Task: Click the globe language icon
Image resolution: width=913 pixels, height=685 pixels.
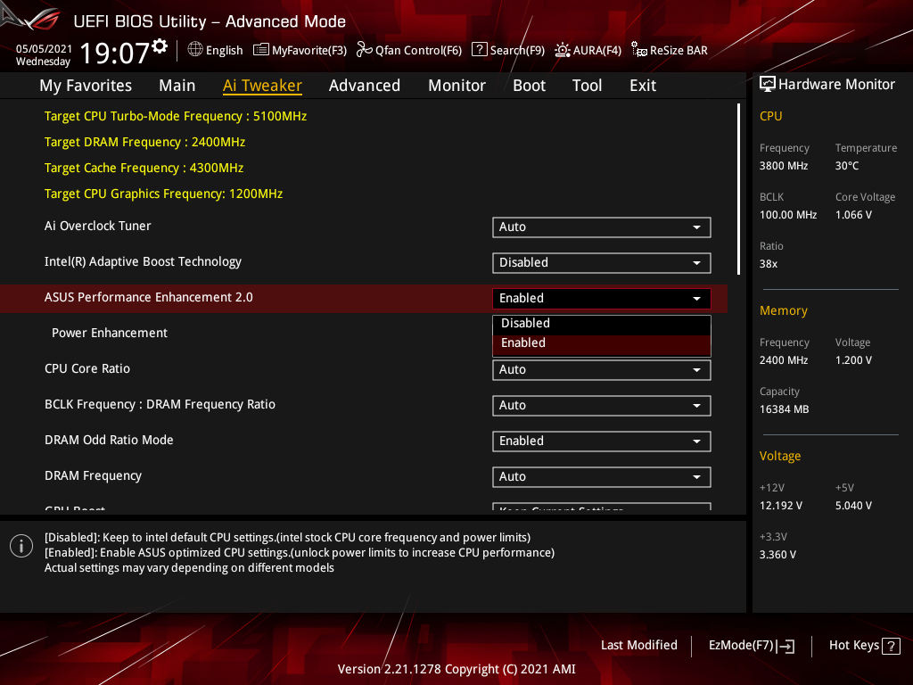Action: pyautogui.click(x=195, y=50)
